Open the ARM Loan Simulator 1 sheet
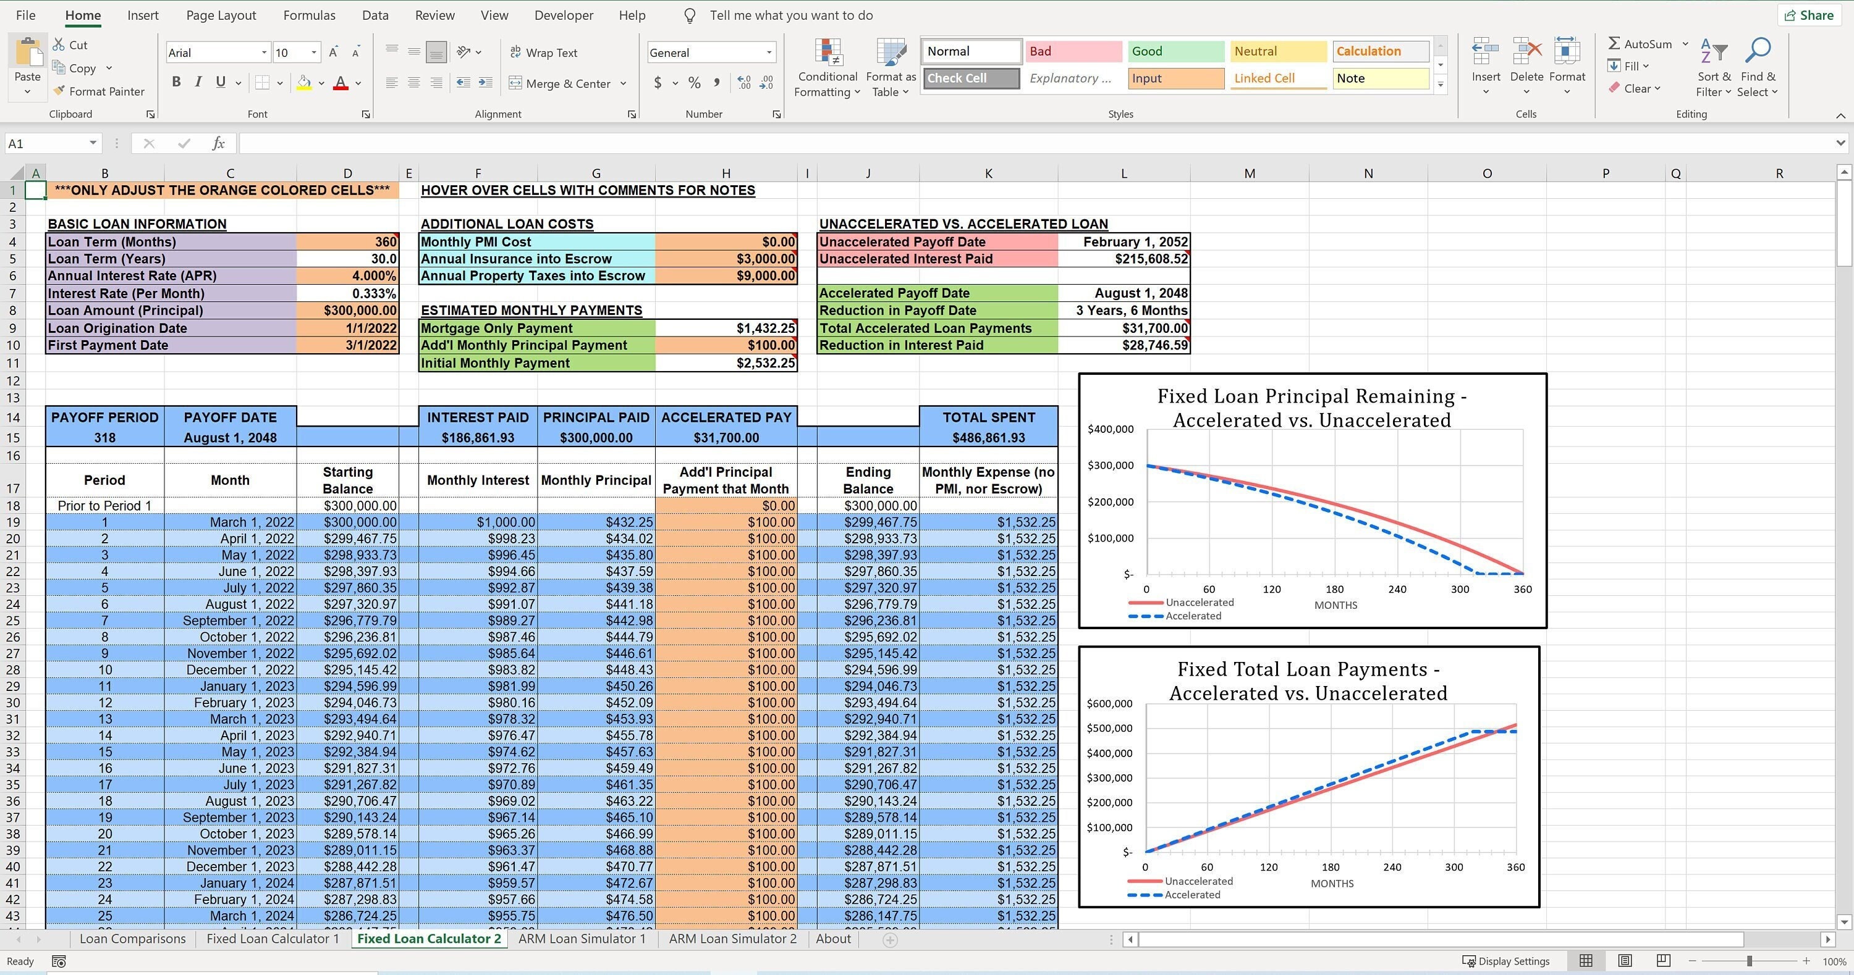The width and height of the screenshot is (1854, 975). coord(582,939)
